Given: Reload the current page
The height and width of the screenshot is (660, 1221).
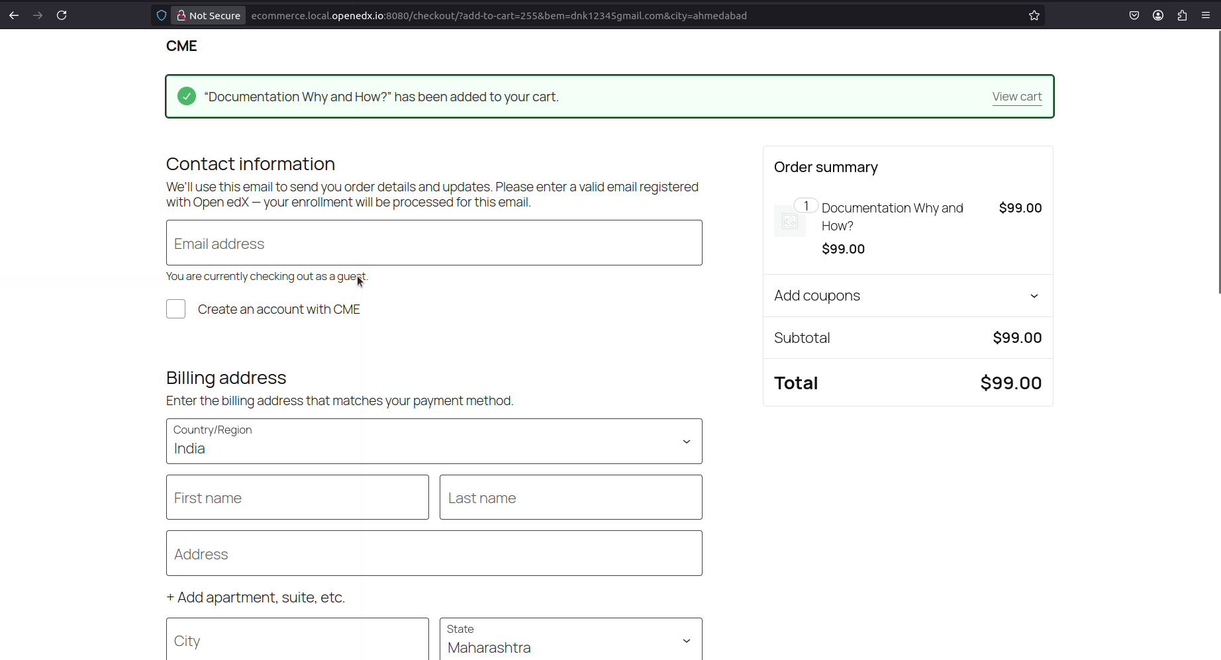Looking at the screenshot, I should click(62, 15).
